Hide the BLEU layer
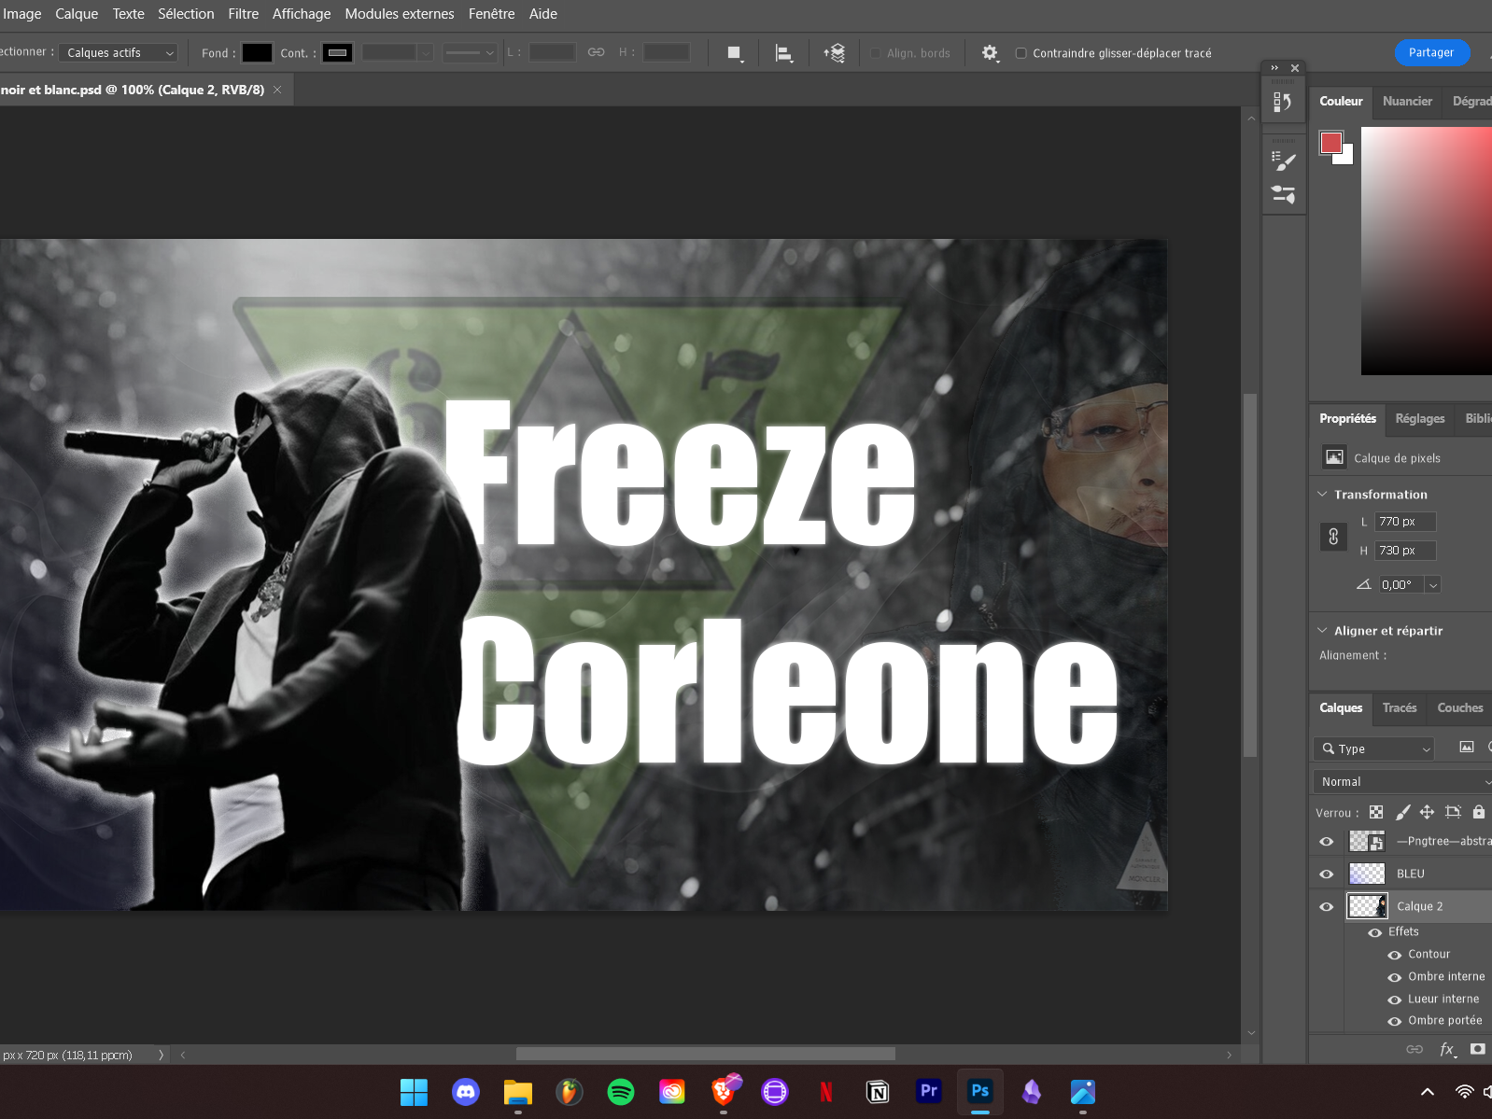This screenshot has height=1119, width=1492. tap(1326, 874)
